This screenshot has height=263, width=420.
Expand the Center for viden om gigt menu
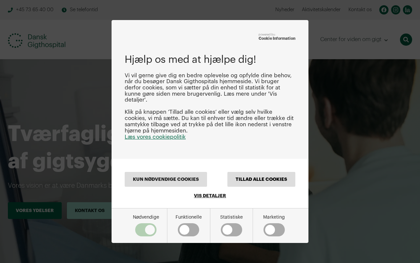354,39
